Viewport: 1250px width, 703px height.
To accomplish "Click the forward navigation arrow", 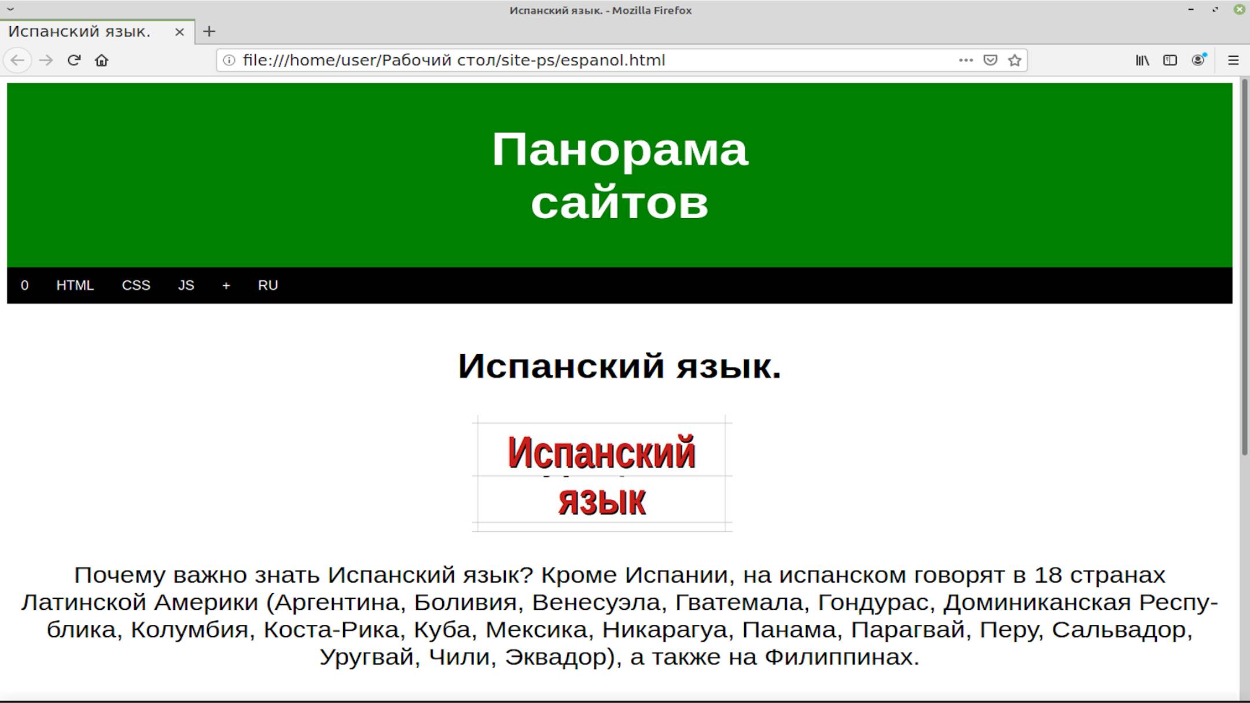I will click(x=46, y=60).
